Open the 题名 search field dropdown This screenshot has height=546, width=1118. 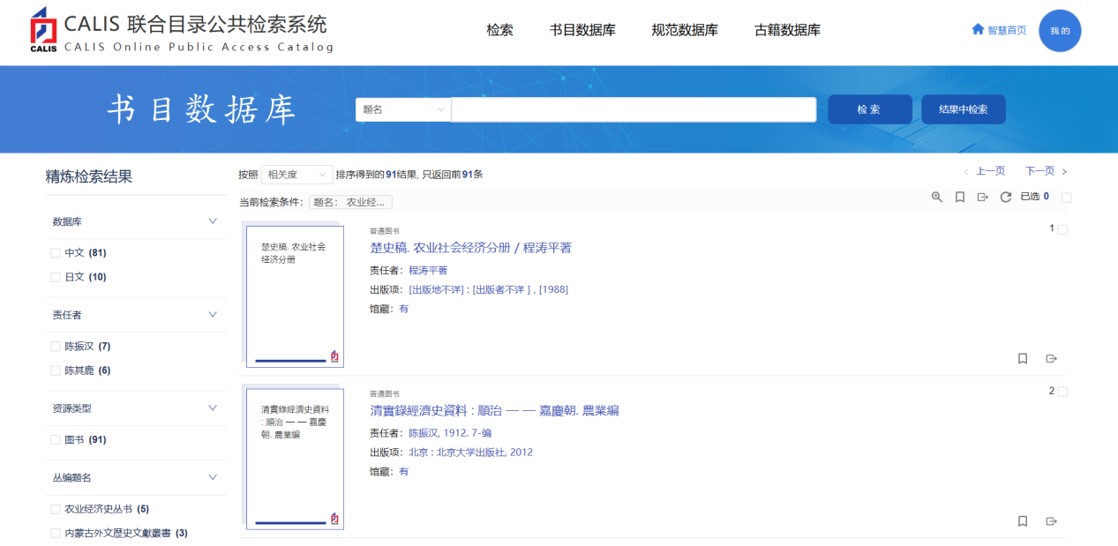[403, 109]
